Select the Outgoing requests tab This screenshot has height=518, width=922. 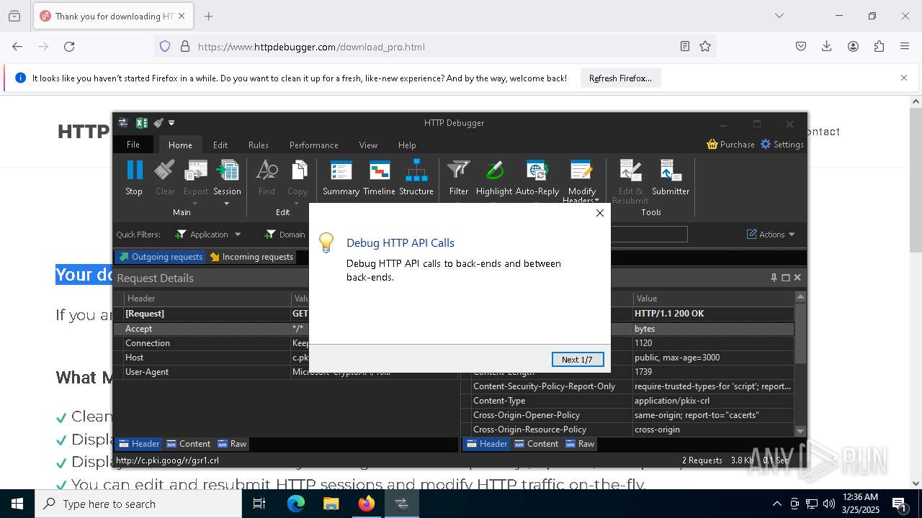tap(161, 257)
